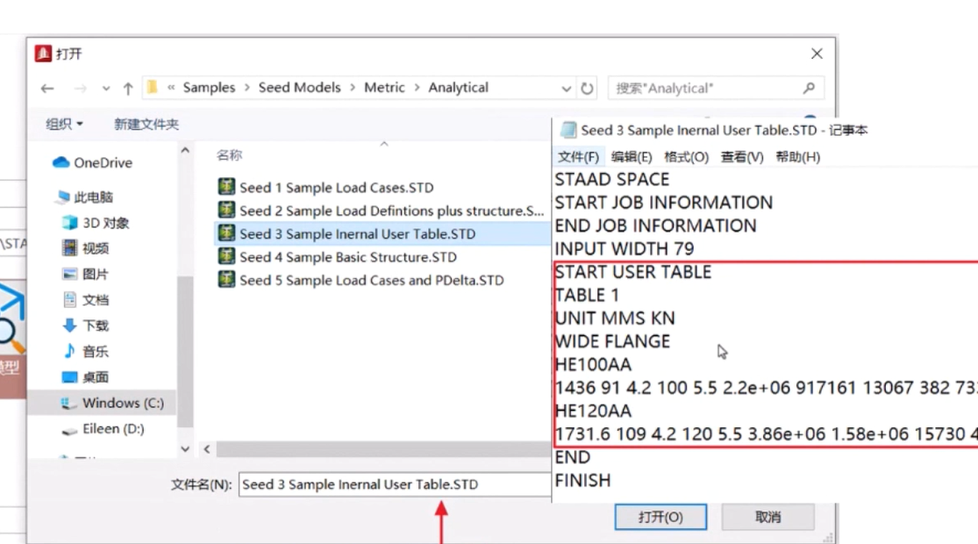Select Seed Models in the breadcrumb path
The width and height of the screenshot is (978, 544).
pos(299,88)
